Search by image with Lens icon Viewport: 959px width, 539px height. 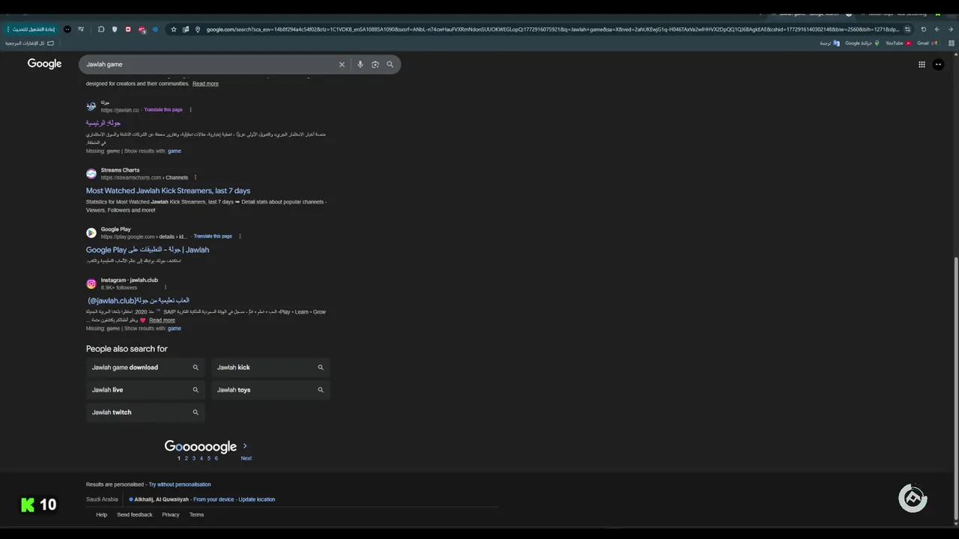375,64
